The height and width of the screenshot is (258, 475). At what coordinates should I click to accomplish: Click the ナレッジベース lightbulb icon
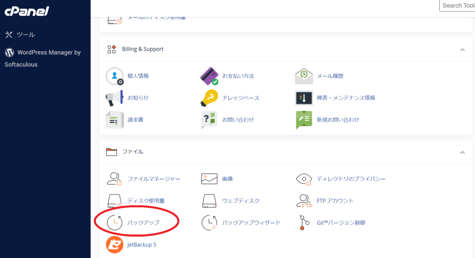pyautogui.click(x=209, y=98)
